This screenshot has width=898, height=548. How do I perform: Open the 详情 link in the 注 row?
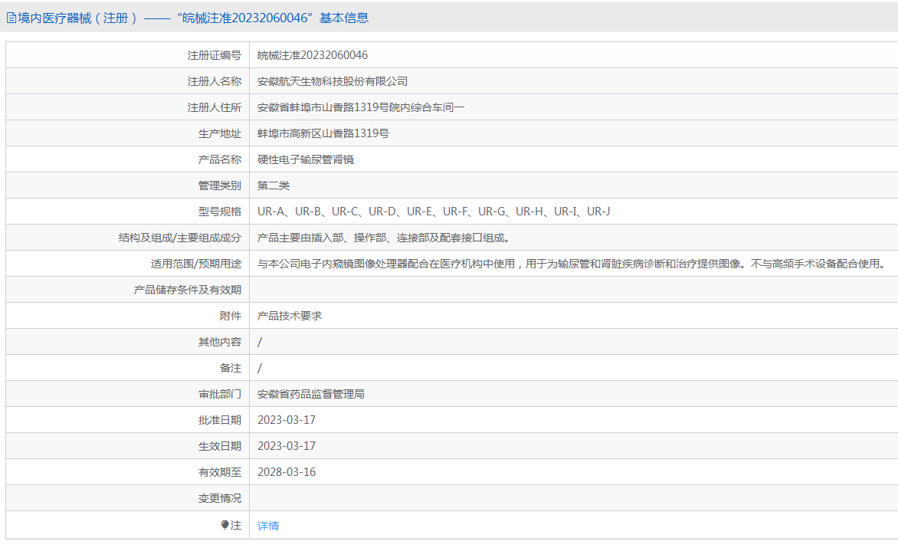point(268,526)
